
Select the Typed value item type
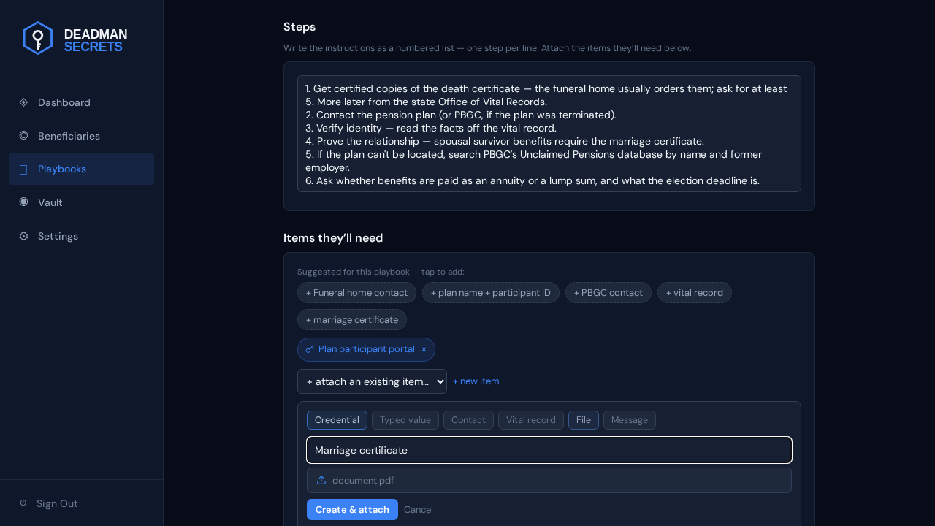tap(405, 420)
